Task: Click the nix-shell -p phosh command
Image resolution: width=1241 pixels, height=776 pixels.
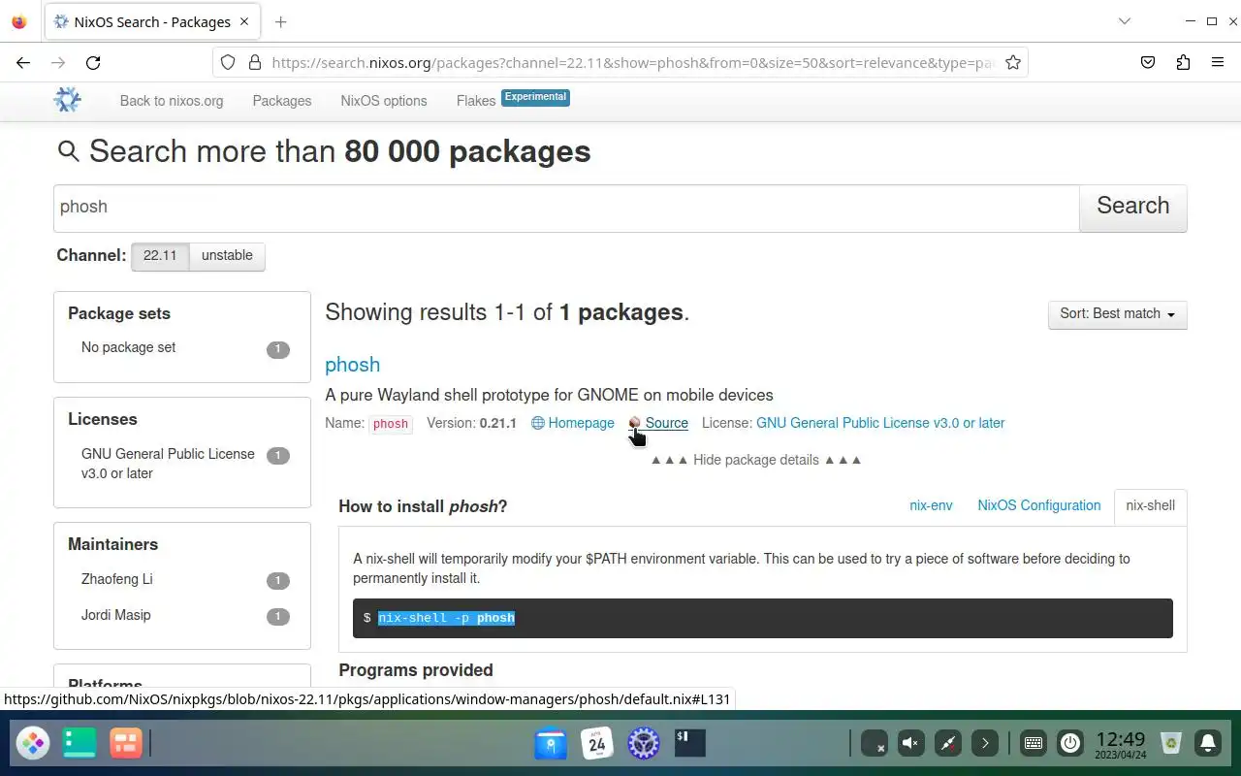Action: (446, 618)
